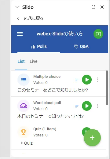Pop out Slido panel into new window
110x159 pixels.
click(94, 7)
